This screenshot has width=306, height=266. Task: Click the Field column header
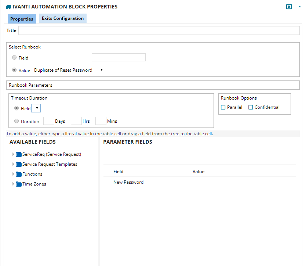[119, 172]
